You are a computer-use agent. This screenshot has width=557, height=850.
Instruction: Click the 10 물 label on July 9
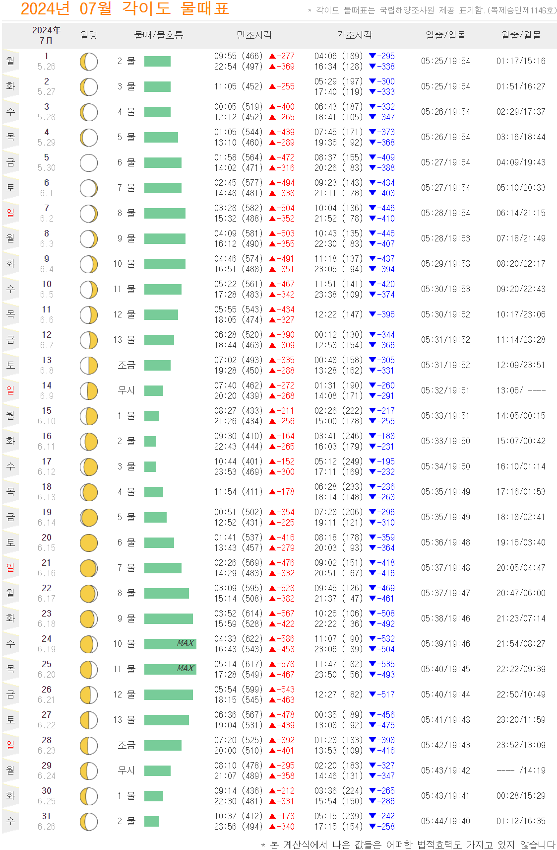pyautogui.click(x=124, y=264)
